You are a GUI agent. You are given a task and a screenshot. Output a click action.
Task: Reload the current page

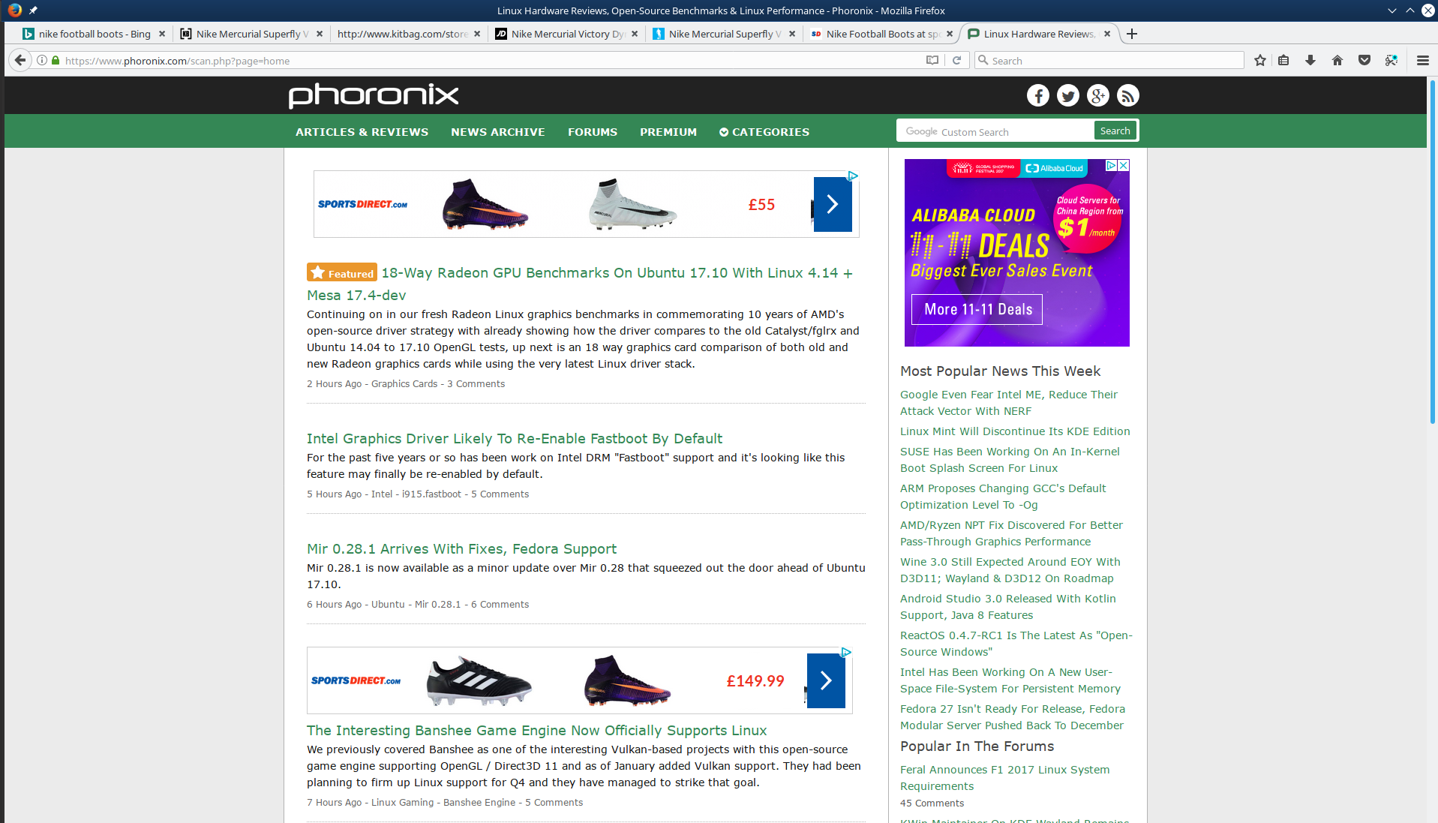coord(956,61)
